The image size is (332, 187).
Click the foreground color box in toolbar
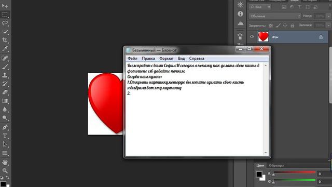[x=3, y=183]
